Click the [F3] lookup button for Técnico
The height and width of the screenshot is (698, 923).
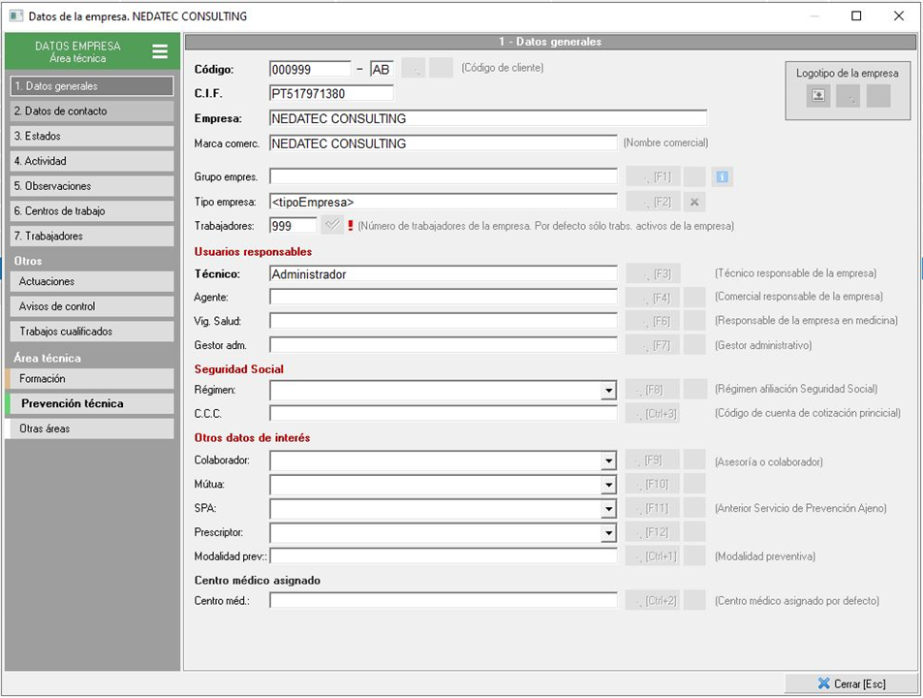click(654, 274)
